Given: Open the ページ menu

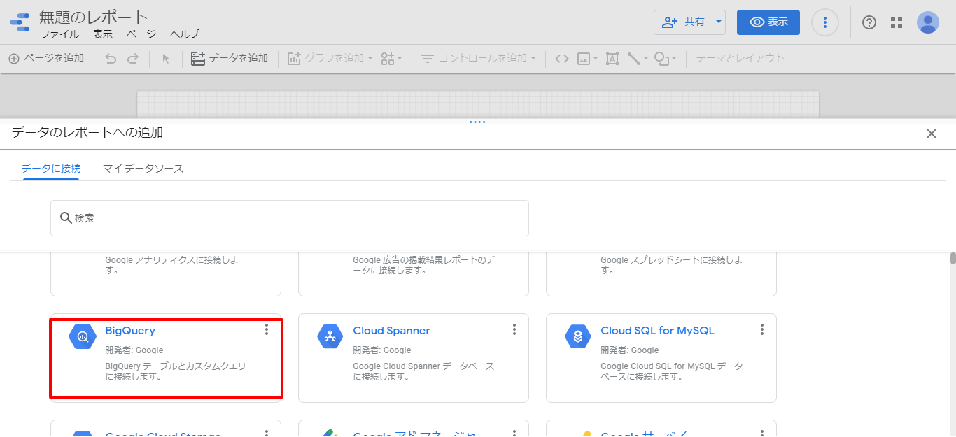Looking at the screenshot, I should [x=141, y=34].
